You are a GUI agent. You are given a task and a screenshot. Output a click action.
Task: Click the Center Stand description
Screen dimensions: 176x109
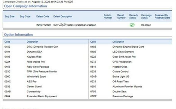(34, 87)
